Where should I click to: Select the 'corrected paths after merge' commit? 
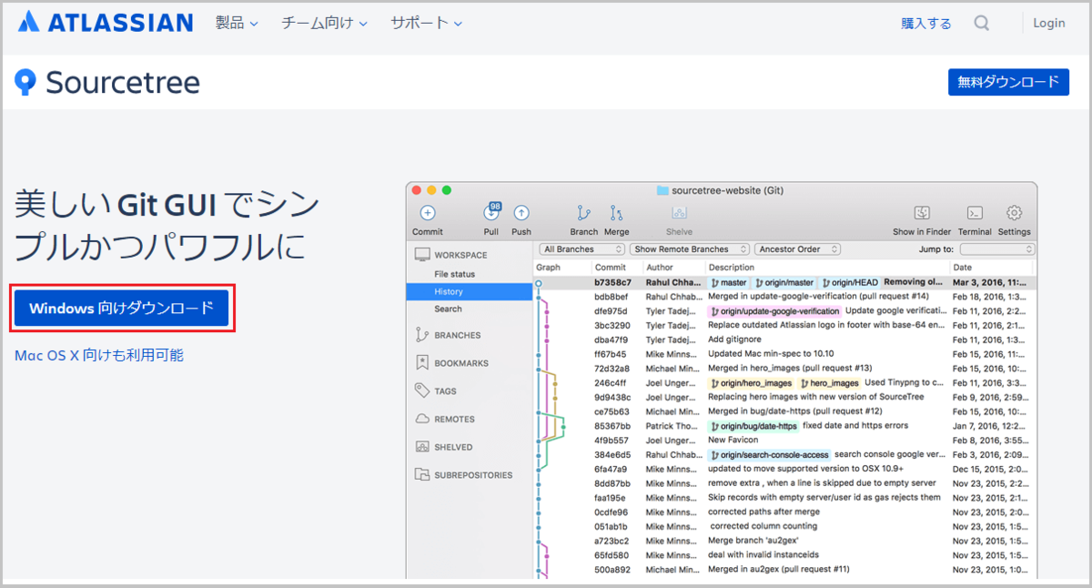coord(784,512)
